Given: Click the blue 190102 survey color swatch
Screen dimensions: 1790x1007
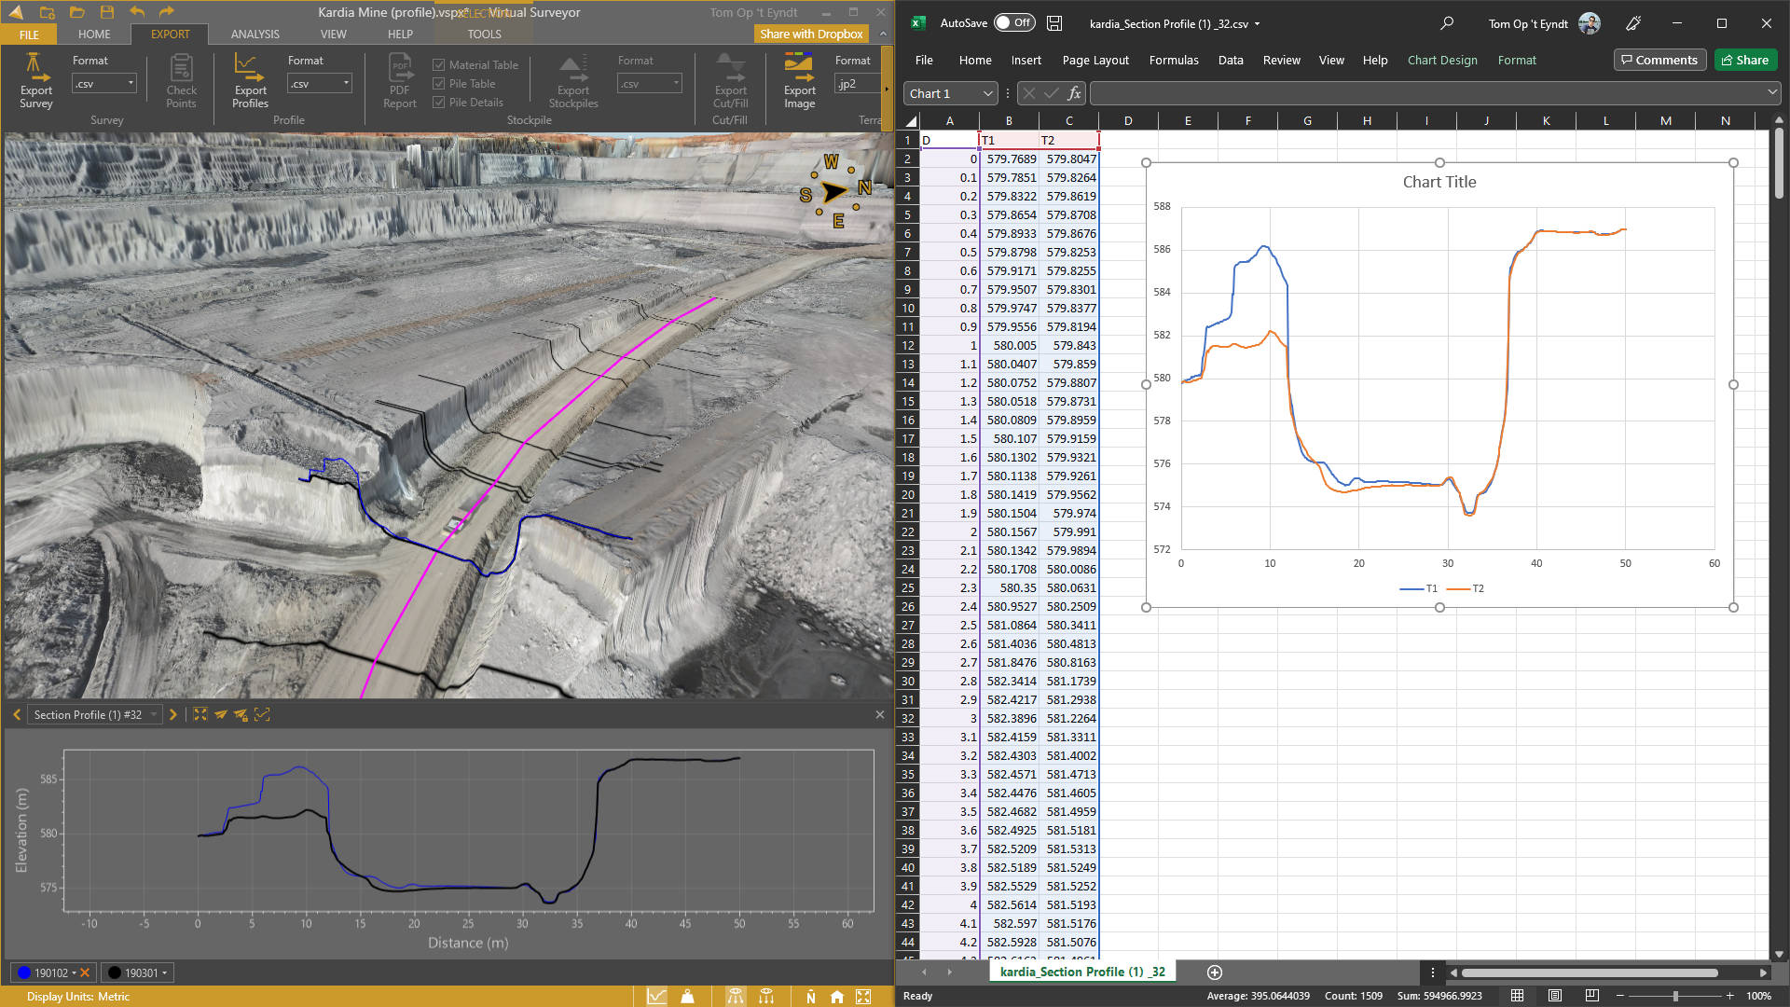Looking at the screenshot, I should (25, 973).
